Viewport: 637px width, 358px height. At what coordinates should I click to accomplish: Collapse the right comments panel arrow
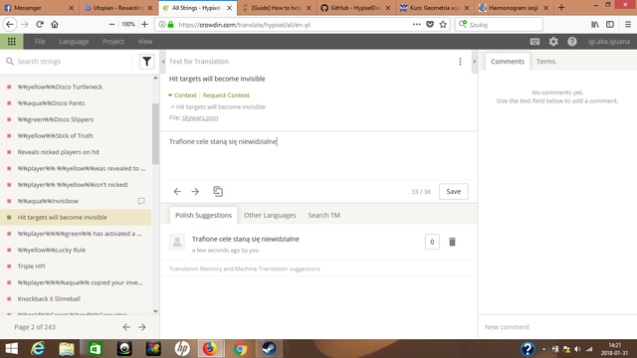[x=474, y=62]
